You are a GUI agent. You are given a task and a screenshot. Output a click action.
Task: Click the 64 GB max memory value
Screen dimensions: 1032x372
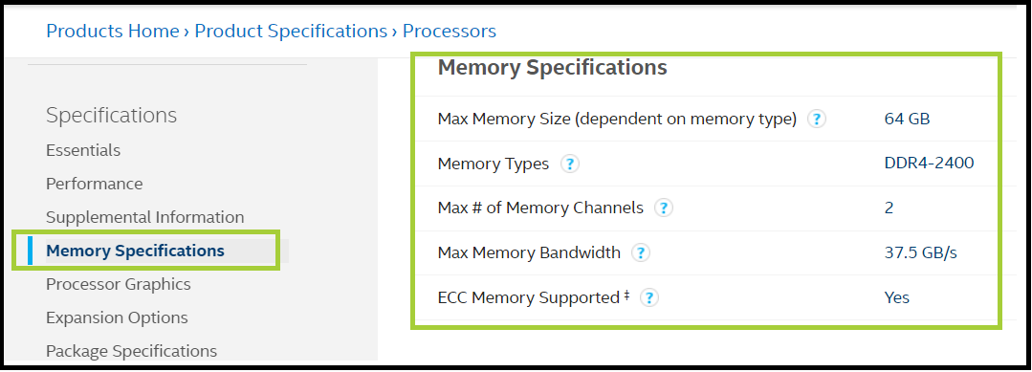907,120
